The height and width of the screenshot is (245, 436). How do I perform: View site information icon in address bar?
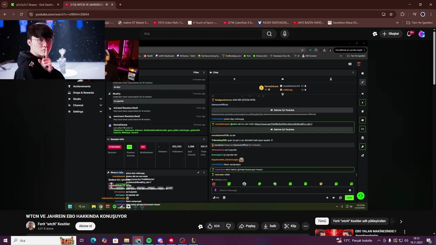(31, 14)
